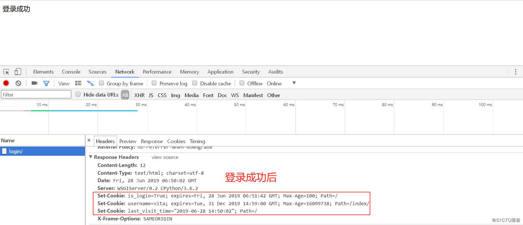Screen dimensions: 523x225
Task: Open the Security tab
Action: [251, 72]
